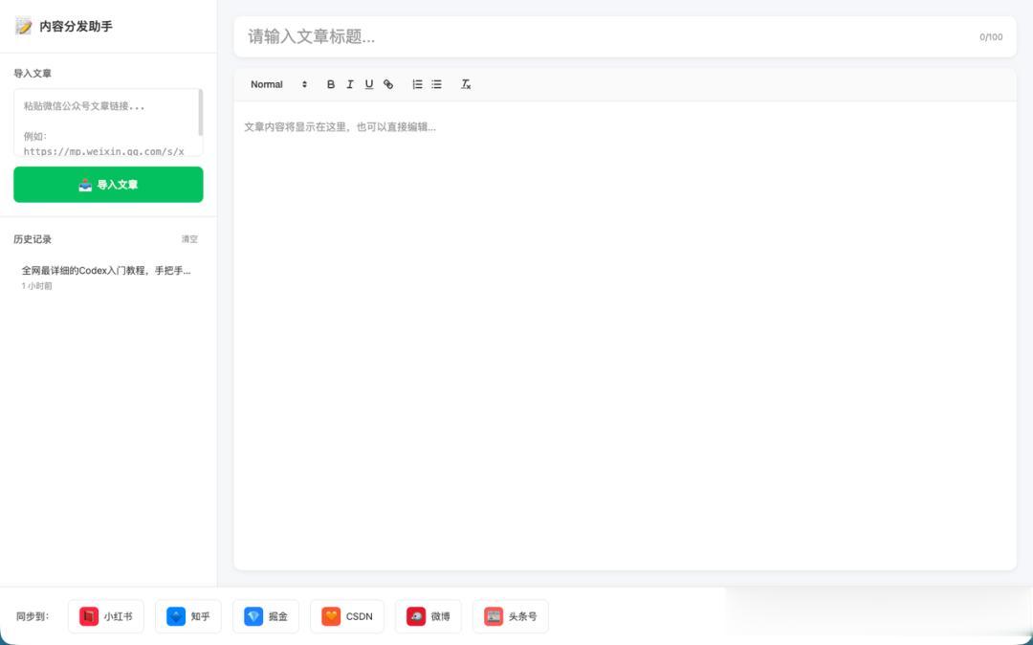
Task: Click the 导入文章 green button
Action: point(108,185)
